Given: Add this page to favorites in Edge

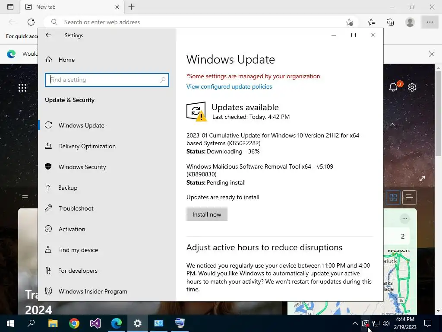Looking at the screenshot, I should tap(349, 22).
